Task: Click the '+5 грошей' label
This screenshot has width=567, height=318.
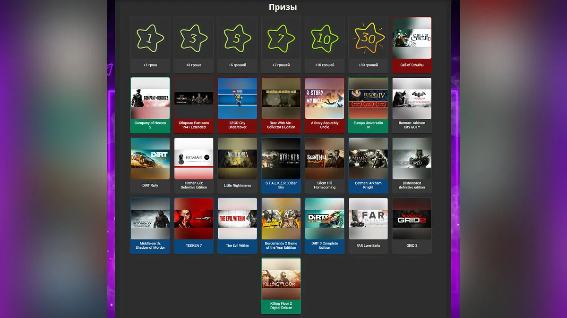Action: (237, 65)
